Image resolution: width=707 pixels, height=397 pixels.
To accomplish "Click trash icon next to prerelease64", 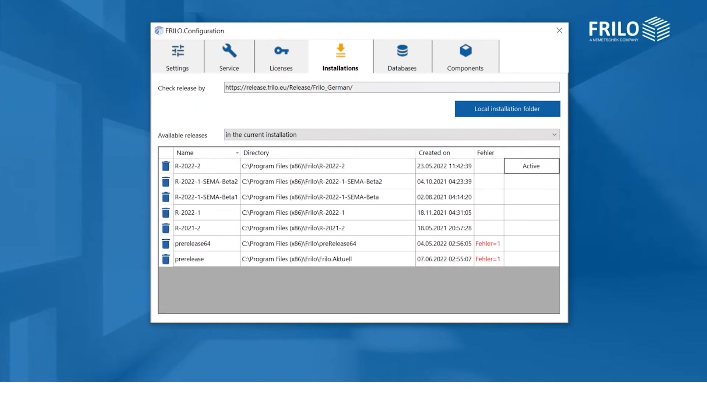I will (166, 244).
